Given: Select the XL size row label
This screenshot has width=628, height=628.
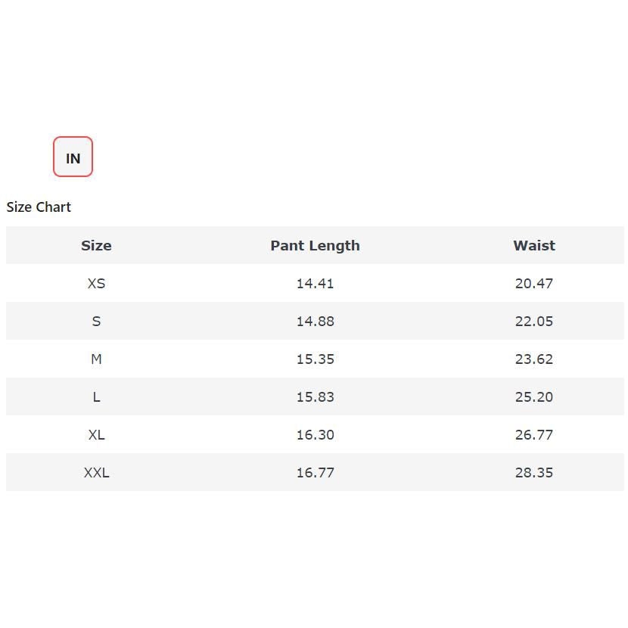Looking at the screenshot, I should 96,435.
